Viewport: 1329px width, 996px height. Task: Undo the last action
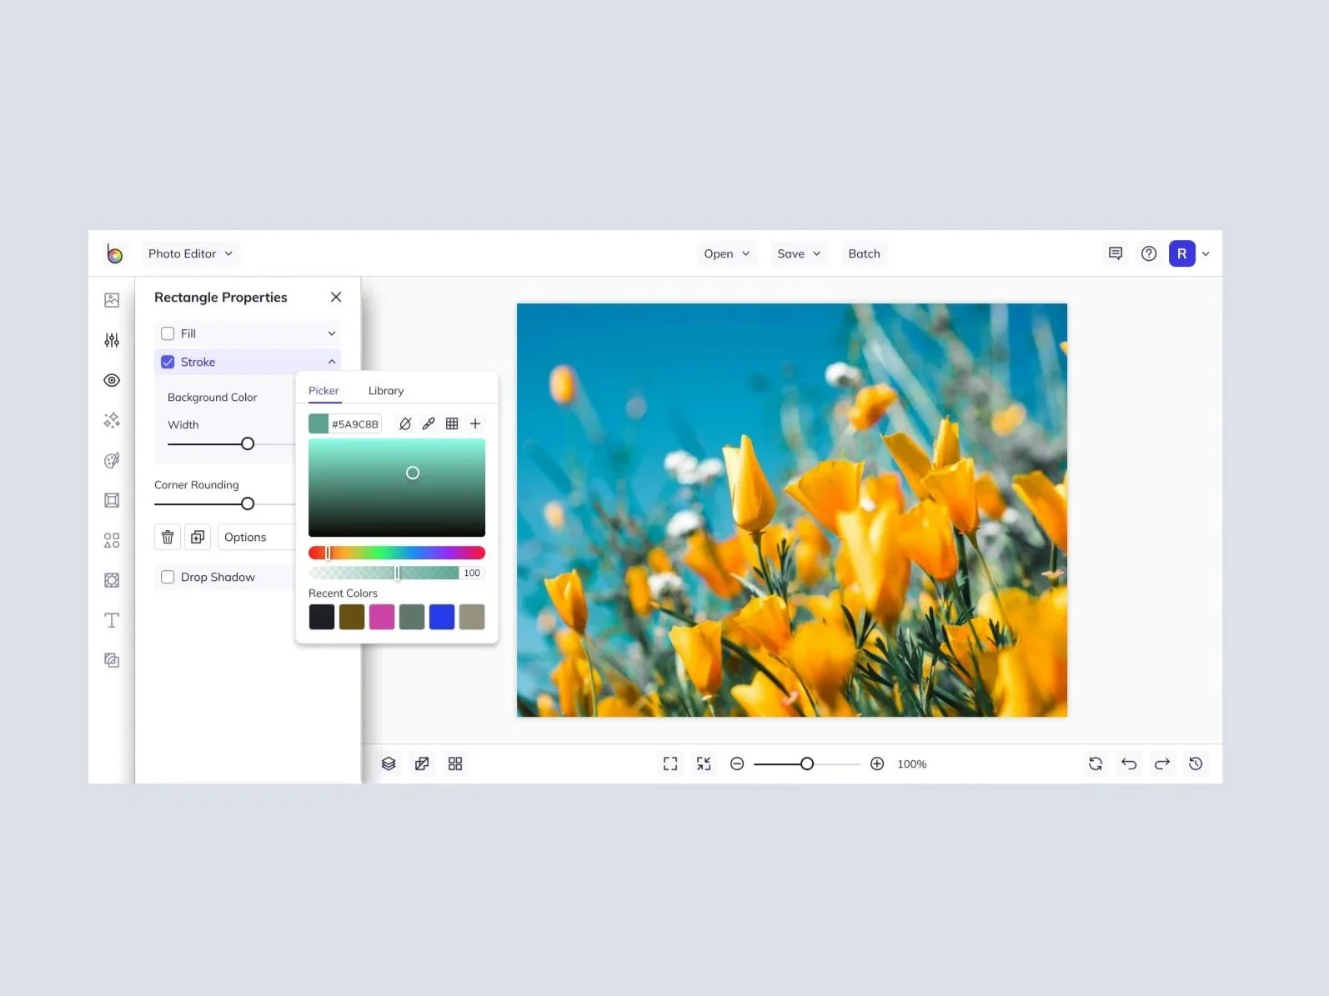[x=1129, y=763]
